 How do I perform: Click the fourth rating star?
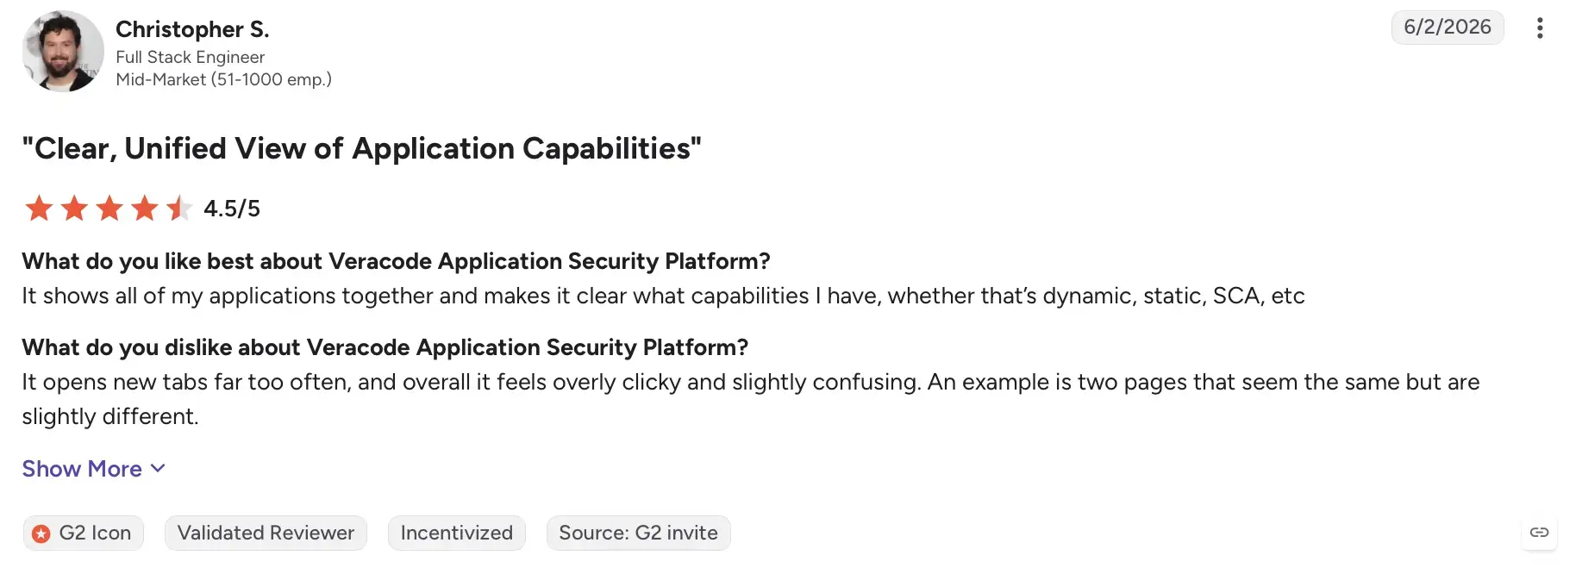[145, 209]
